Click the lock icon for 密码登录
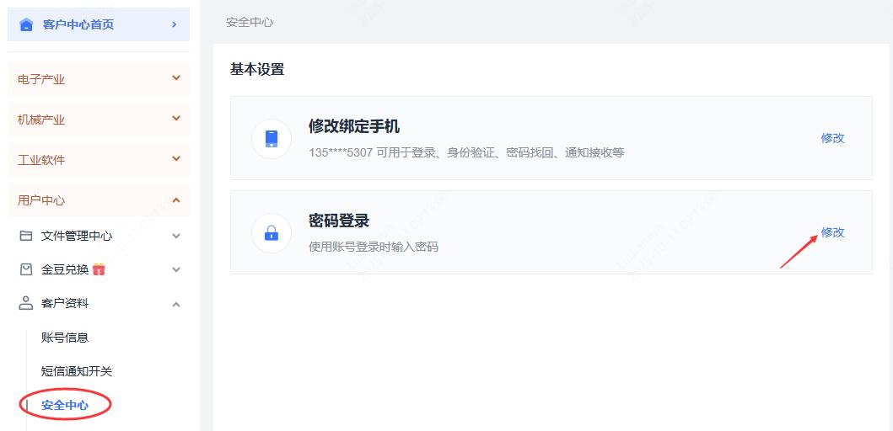The width and height of the screenshot is (893, 431). (271, 232)
